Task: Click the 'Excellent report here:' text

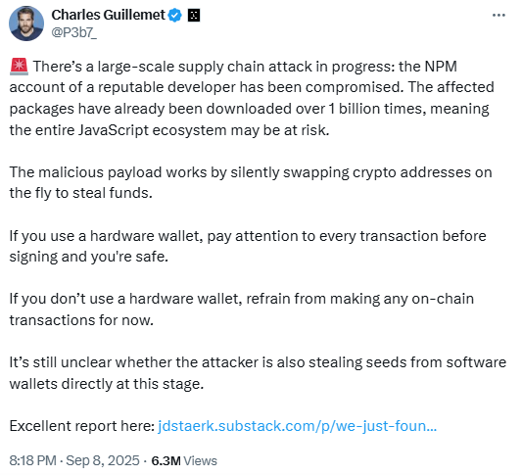Action: pyautogui.click(x=82, y=426)
